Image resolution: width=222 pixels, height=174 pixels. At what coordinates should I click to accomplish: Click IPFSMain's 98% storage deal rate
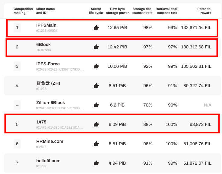(148, 28)
